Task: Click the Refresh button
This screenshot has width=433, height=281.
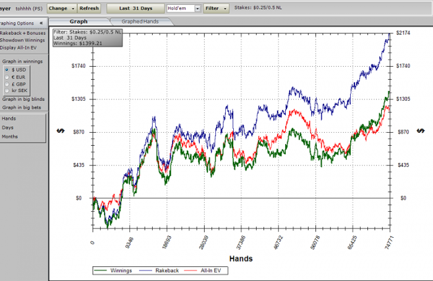Action: [x=89, y=8]
